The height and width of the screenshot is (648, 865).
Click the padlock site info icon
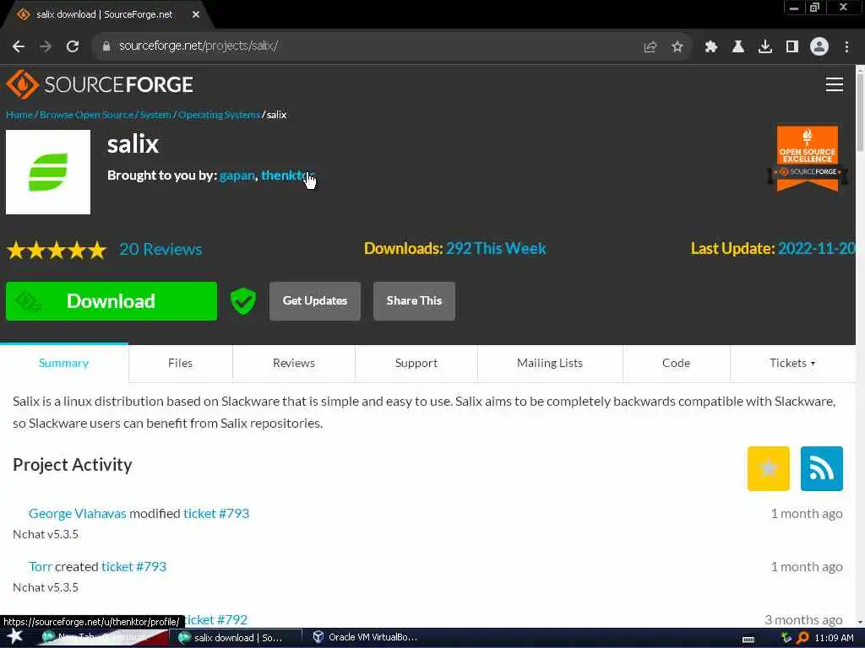tap(106, 47)
